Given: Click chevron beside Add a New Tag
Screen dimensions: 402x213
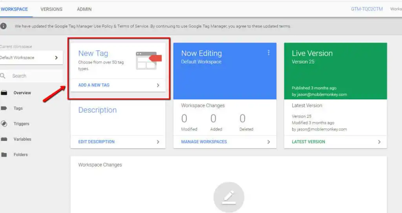Looking at the screenshot, I should click(158, 85).
